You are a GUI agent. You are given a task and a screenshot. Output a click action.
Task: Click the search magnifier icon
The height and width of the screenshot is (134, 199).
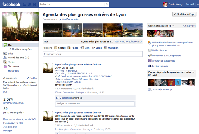coord(107,5)
